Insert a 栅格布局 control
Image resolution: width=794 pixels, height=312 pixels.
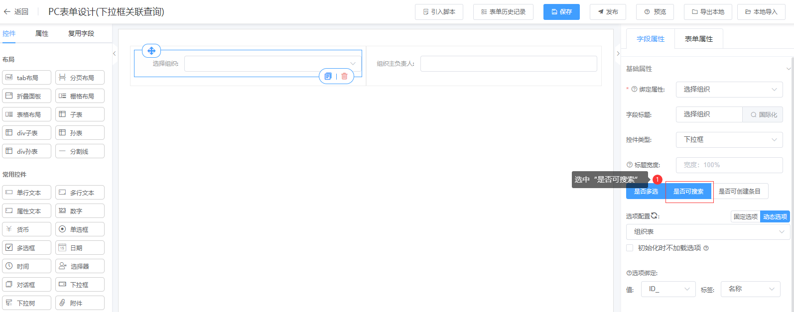(x=80, y=96)
